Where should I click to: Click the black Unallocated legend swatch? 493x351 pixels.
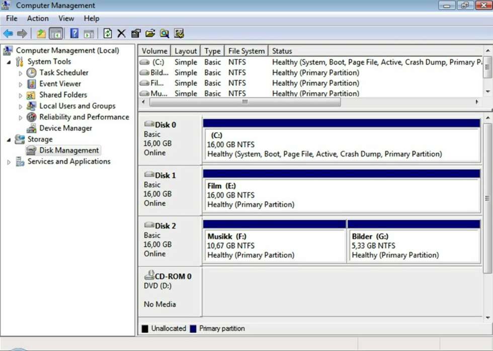click(145, 329)
